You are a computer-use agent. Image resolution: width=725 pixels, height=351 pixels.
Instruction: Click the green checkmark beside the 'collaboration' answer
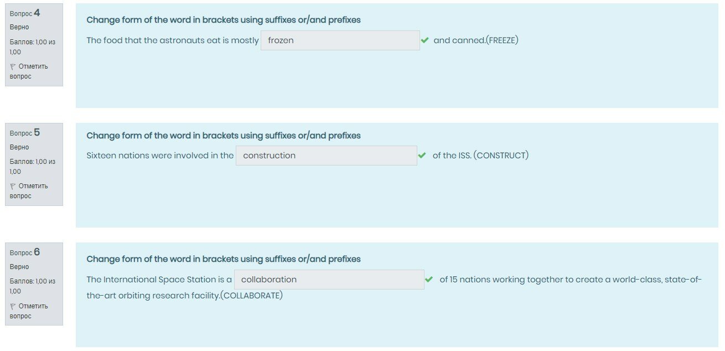(429, 280)
